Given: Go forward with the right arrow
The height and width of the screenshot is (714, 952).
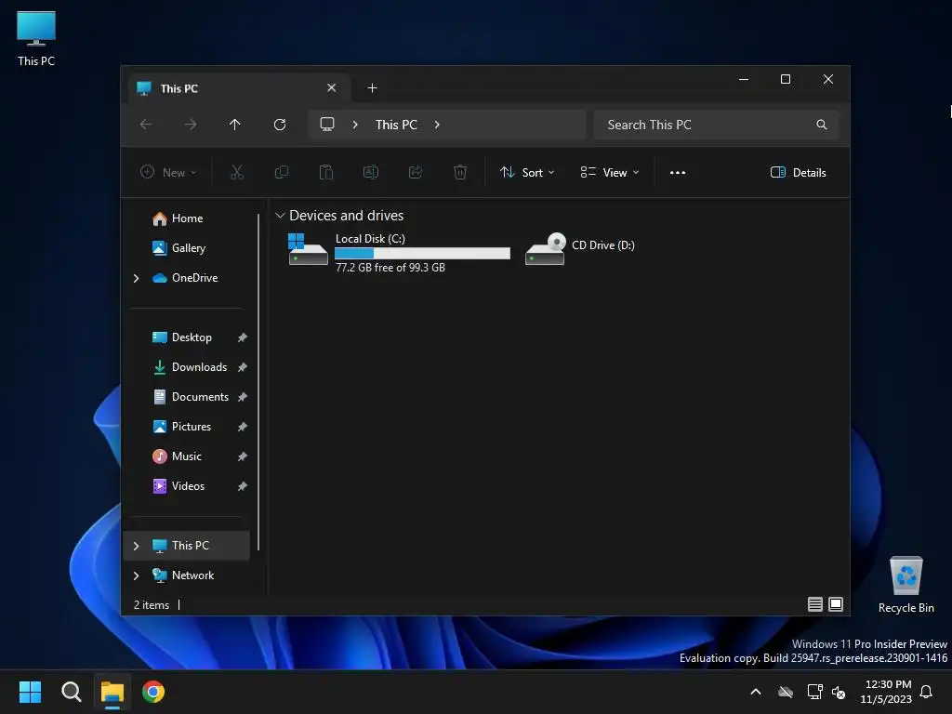Looking at the screenshot, I should coord(191,125).
